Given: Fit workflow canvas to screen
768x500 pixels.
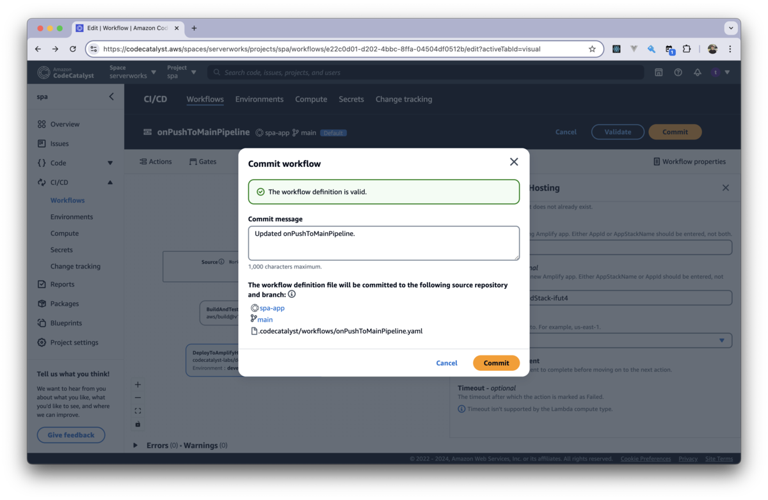Looking at the screenshot, I should tap(138, 411).
